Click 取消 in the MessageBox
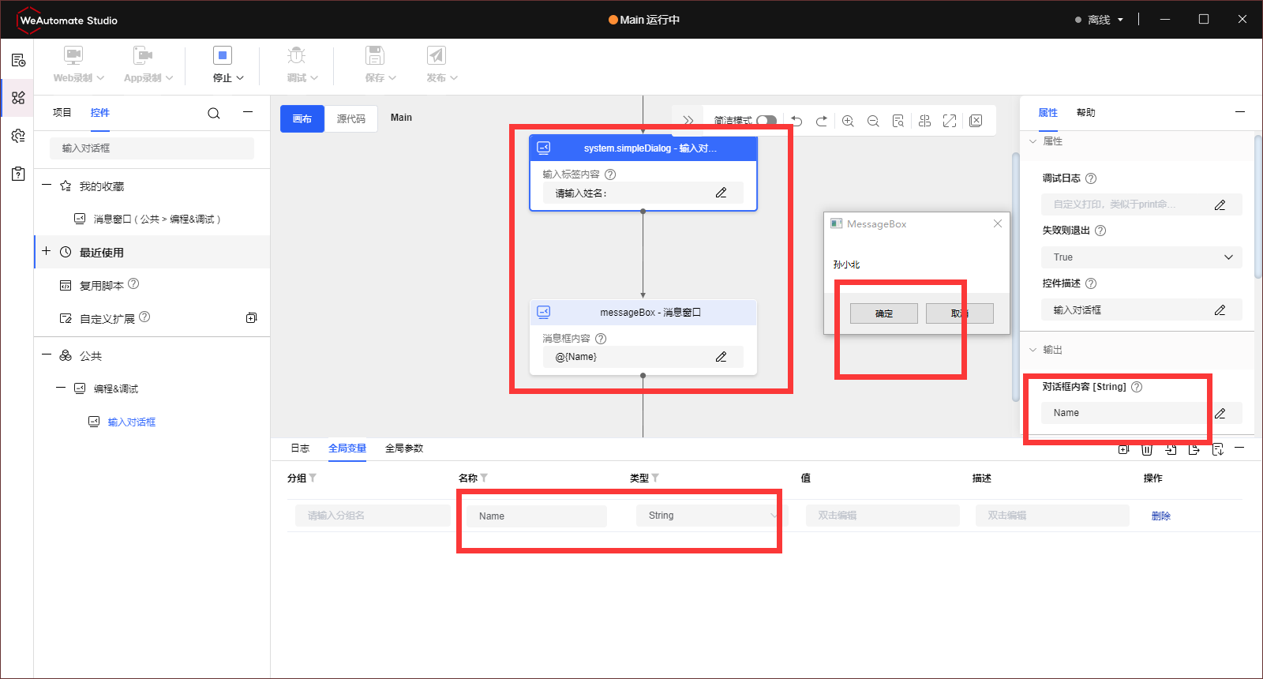Viewport: 1263px width, 679px height. tap(960, 313)
